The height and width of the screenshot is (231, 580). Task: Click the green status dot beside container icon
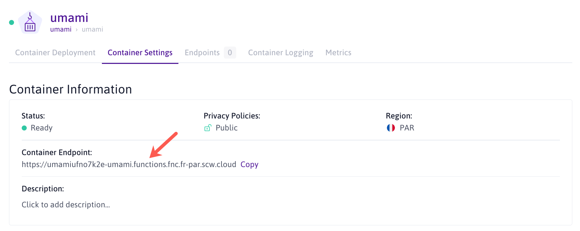click(x=12, y=23)
